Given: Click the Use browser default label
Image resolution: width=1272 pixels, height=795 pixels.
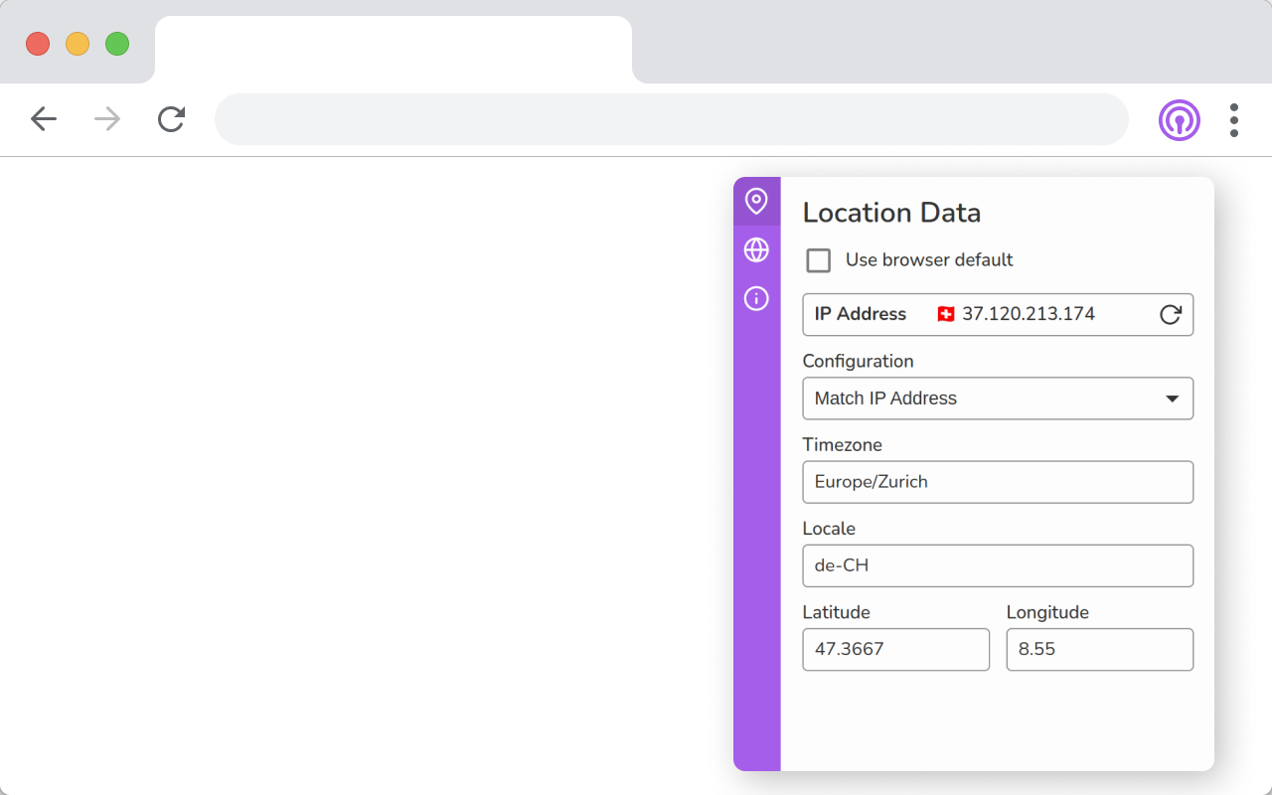Looking at the screenshot, I should coord(929,260).
